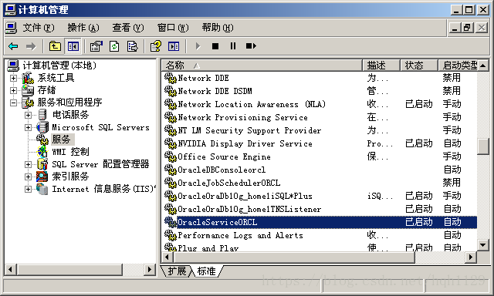Click the Microsoft SQL Servers tree icon
Screen dimensions: 494x296
[x=42, y=127]
